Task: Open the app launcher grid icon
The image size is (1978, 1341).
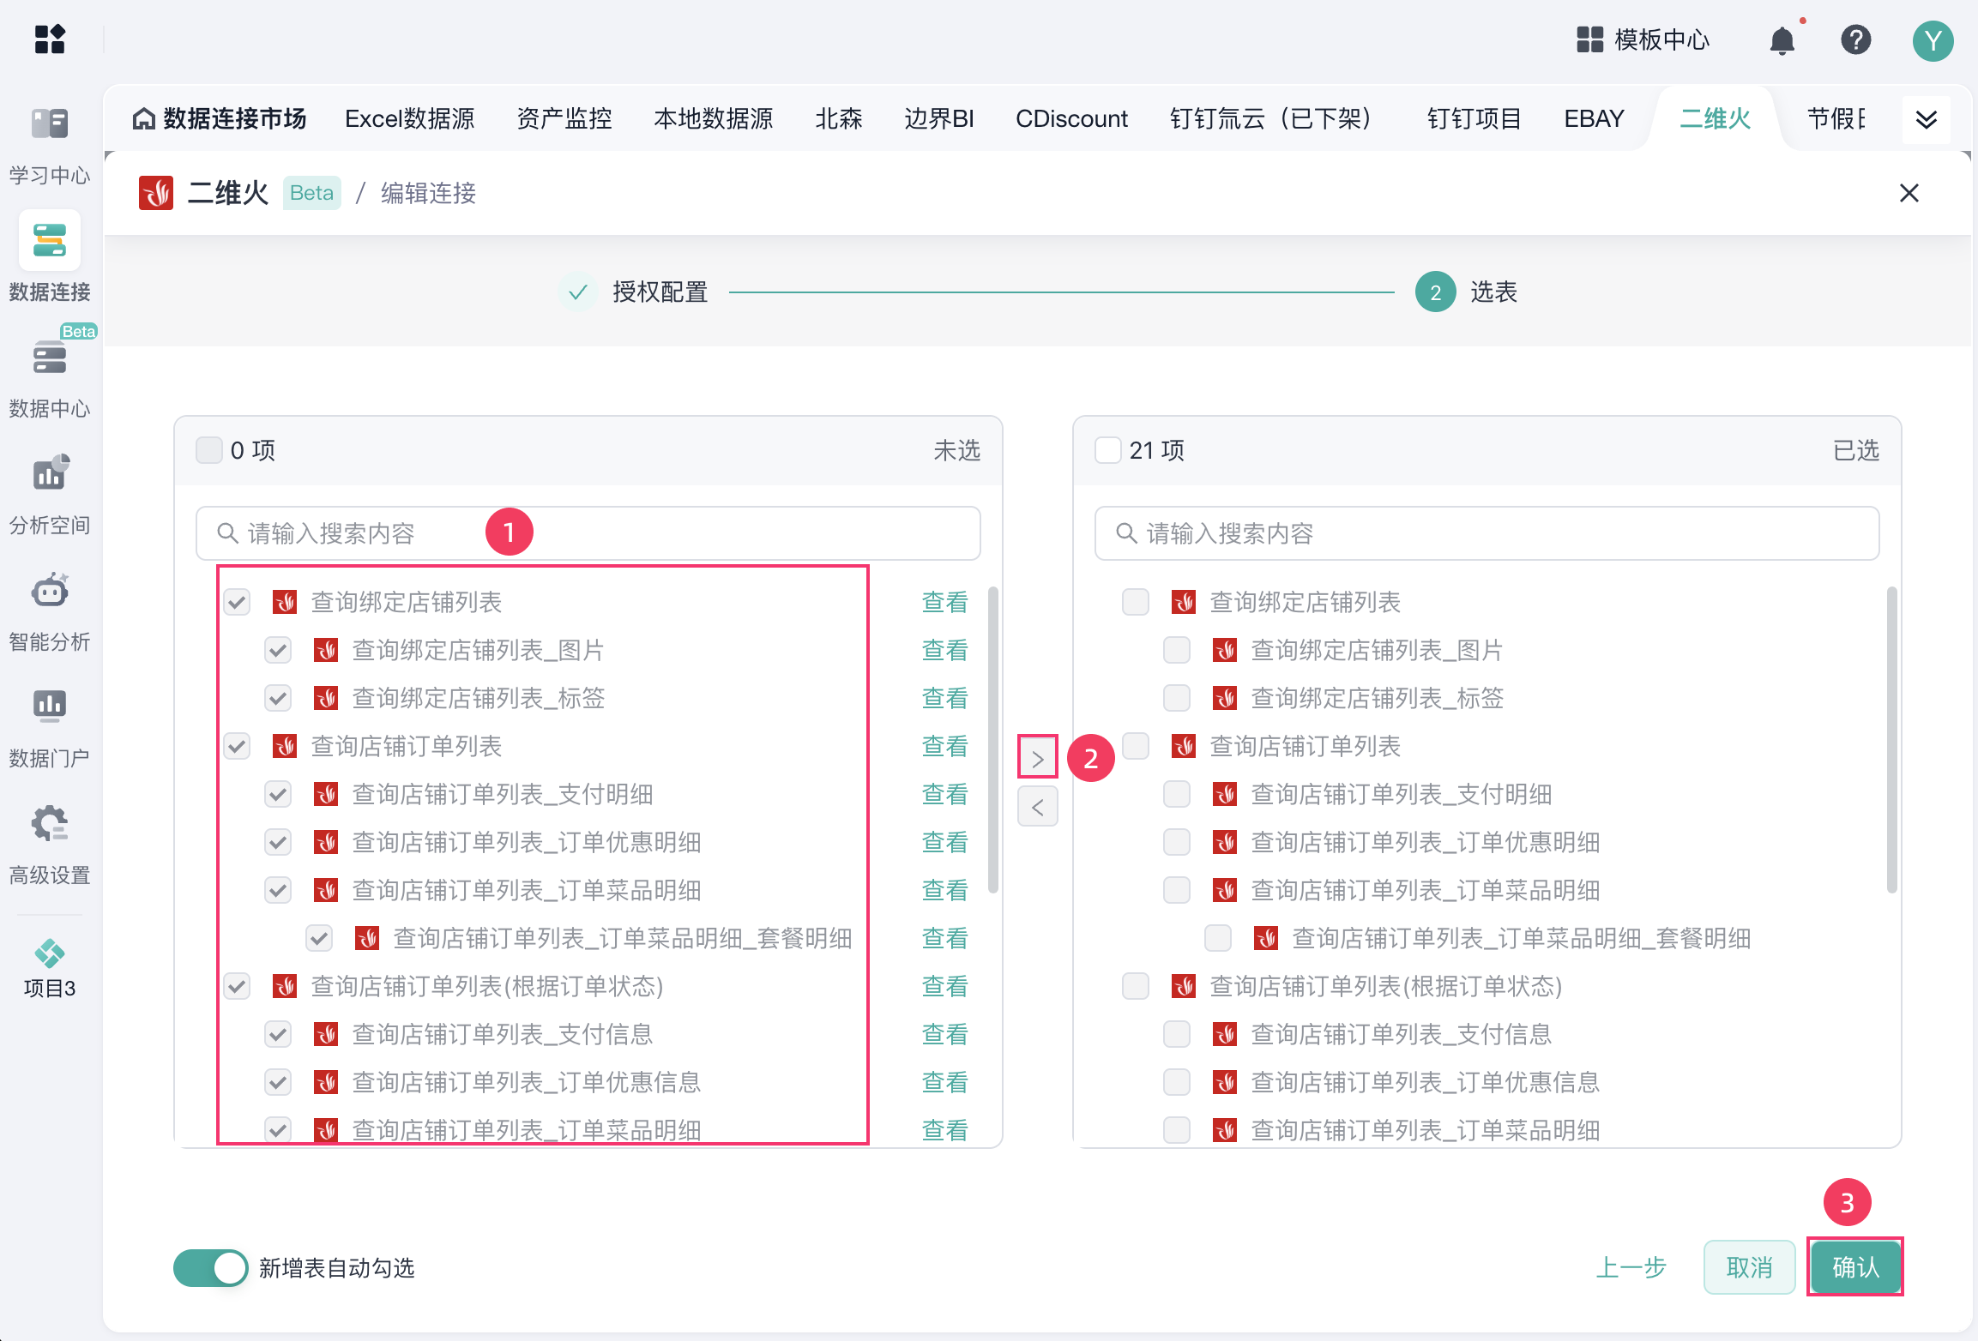Action: [x=50, y=39]
